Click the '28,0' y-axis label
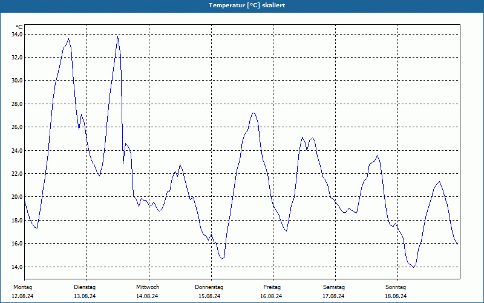This screenshot has height=303, width=484. 18,104
